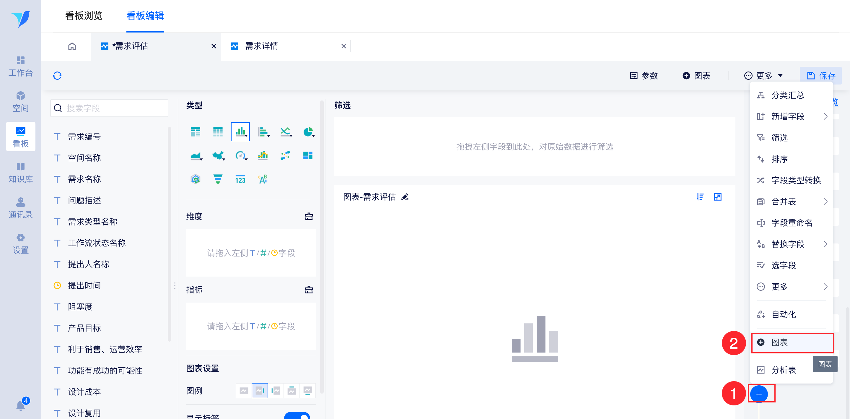
Task: Expand chart to fullscreen icon
Action: click(717, 197)
